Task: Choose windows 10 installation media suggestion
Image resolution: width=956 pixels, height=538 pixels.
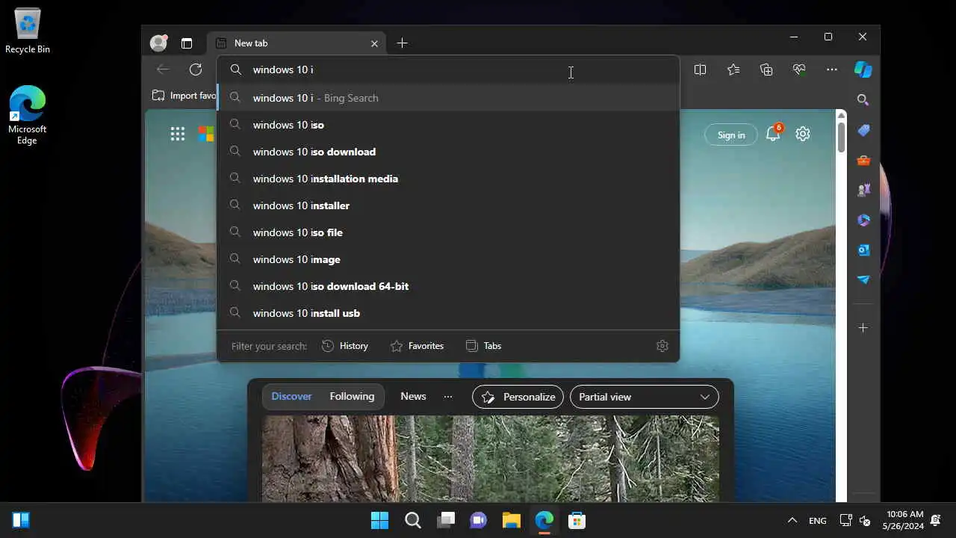Action: [448, 179]
